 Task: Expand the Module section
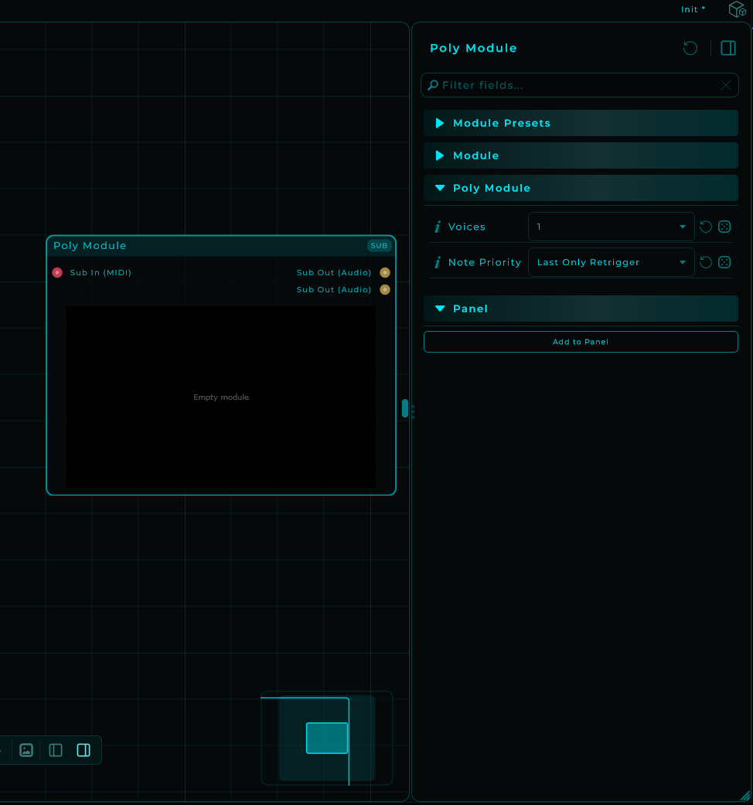pyautogui.click(x=581, y=155)
